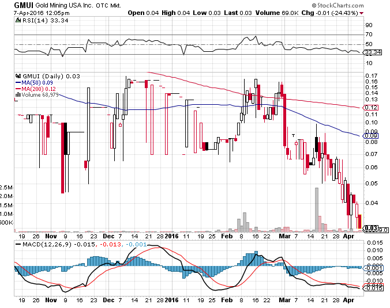The width and height of the screenshot is (390, 308).
Task: Click the 90 level label on RSI axis
Action: pos(369,25)
